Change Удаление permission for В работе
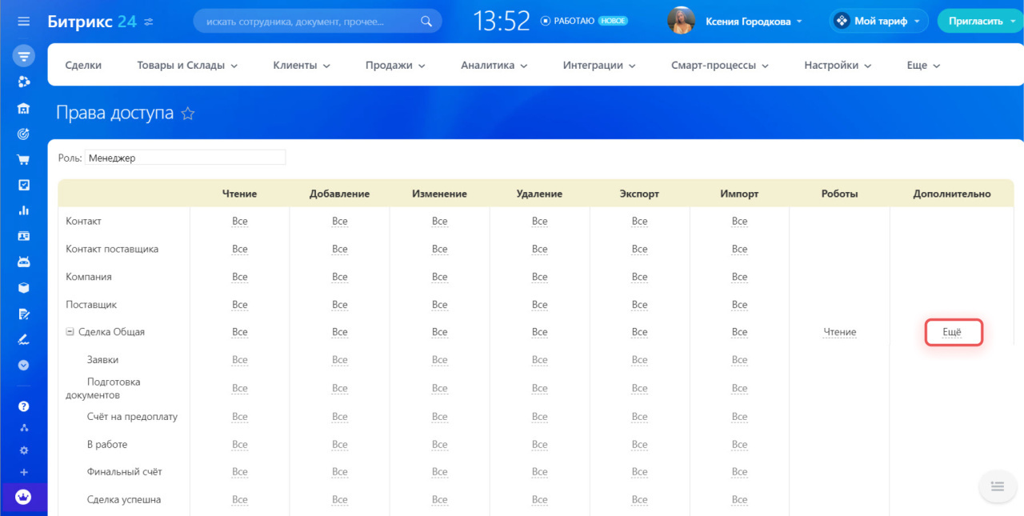This screenshot has width=1024, height=516. (540, 445)
